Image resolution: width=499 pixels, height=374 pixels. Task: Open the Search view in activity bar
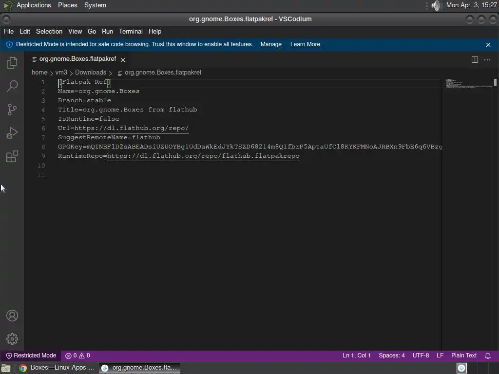click(12, 86)
